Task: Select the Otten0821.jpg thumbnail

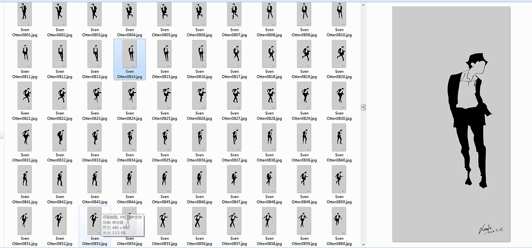Action: [x=25, y=96]
